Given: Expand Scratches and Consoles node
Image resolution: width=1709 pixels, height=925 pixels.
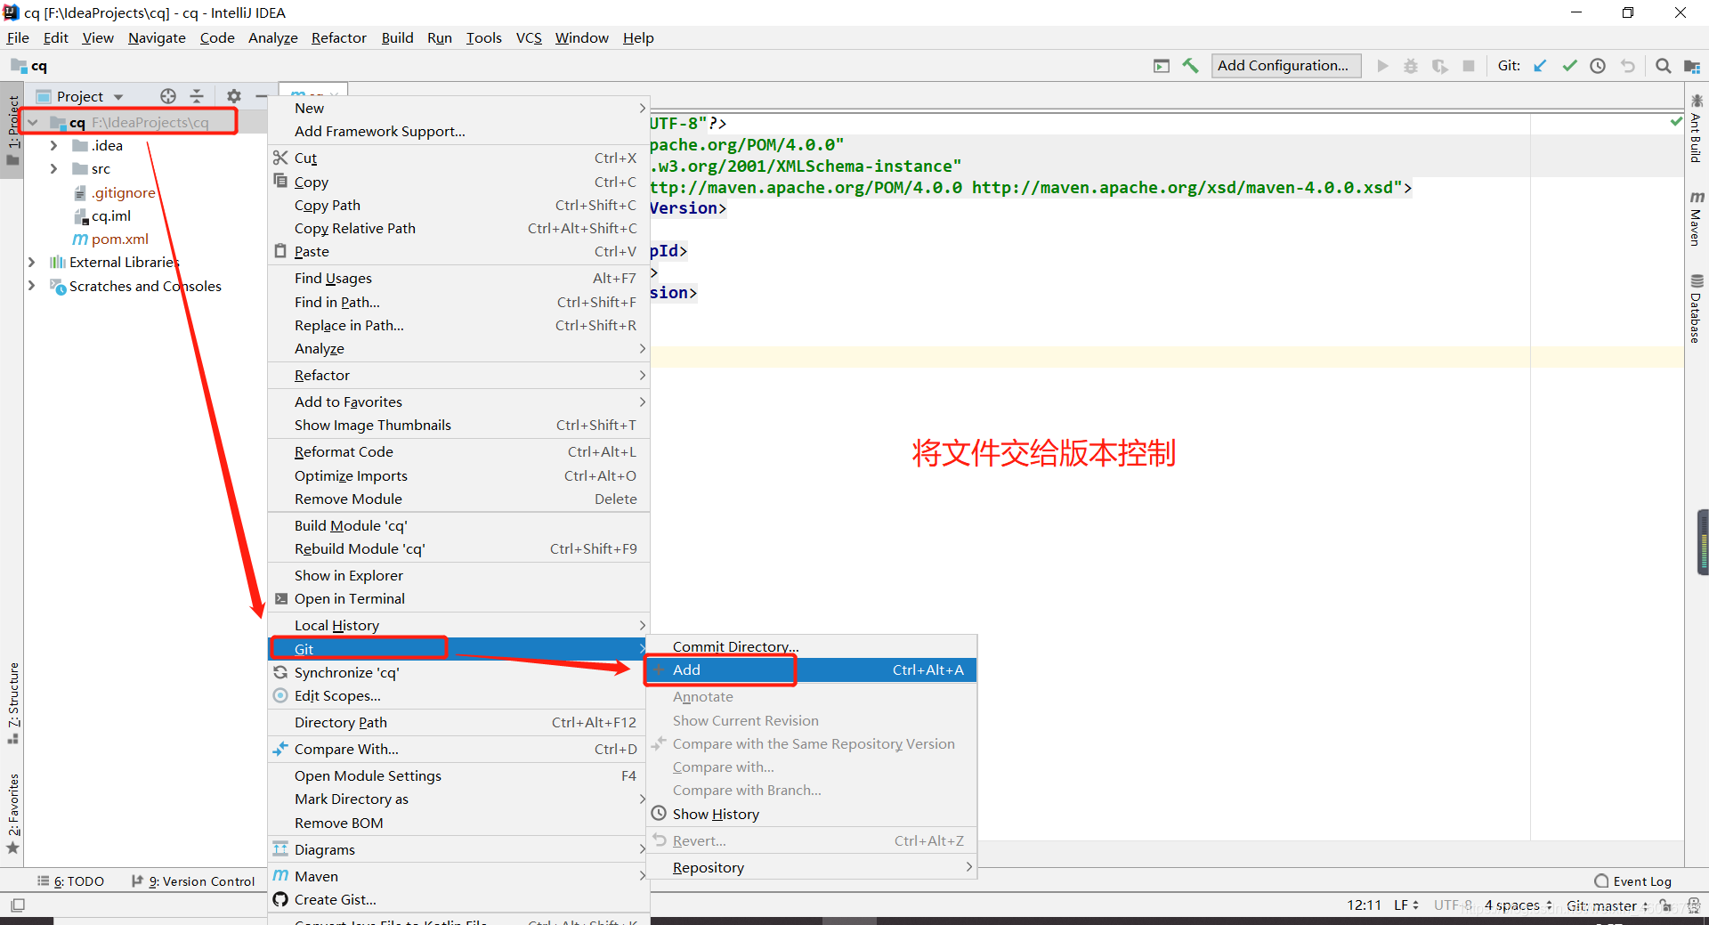Looking at the screenshot, I should point(32,286).
